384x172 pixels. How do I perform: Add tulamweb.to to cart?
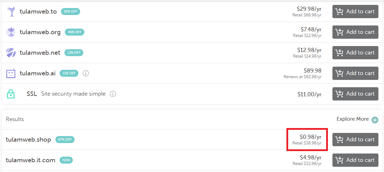[x=355, y=12]
